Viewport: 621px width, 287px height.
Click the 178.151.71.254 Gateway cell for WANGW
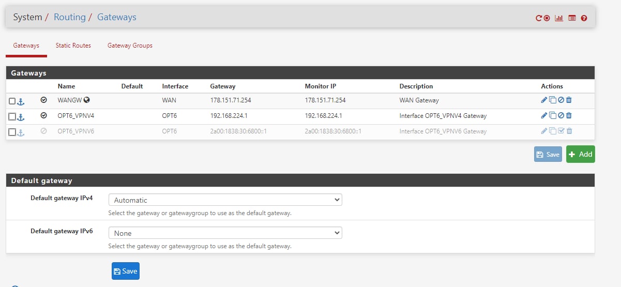coord(231,100)
